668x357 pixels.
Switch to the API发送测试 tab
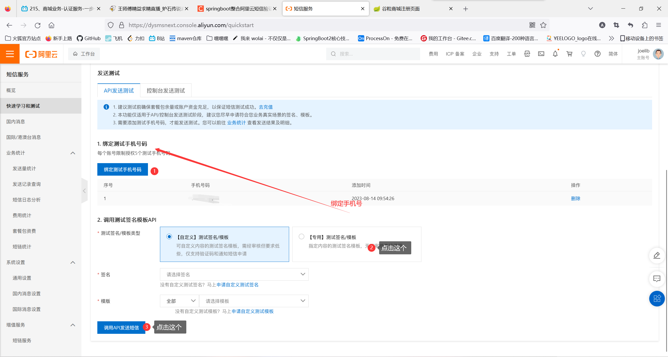coord(119,90)
